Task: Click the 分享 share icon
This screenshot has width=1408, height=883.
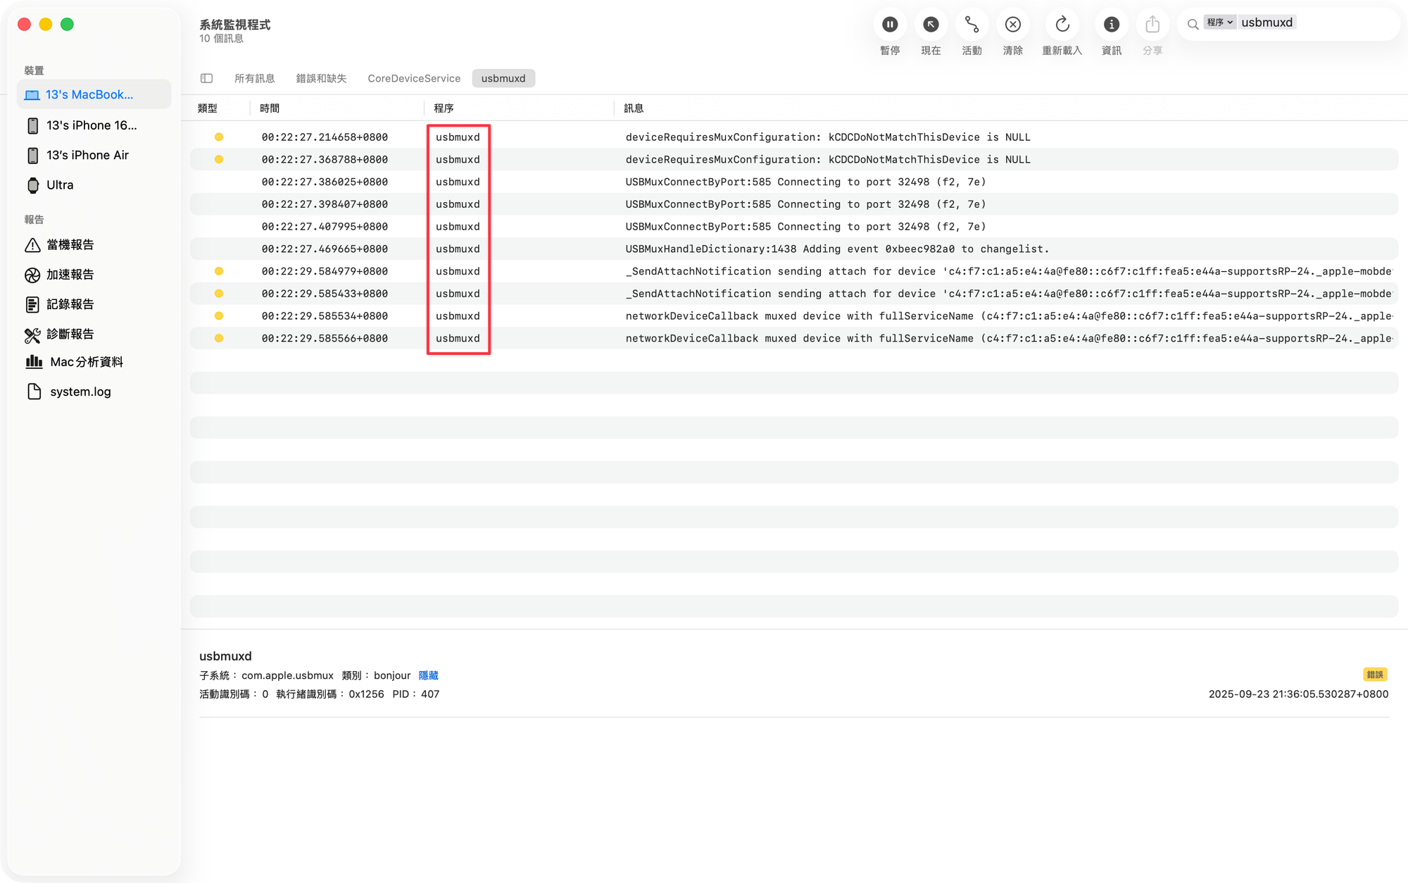Action: 1152,25
